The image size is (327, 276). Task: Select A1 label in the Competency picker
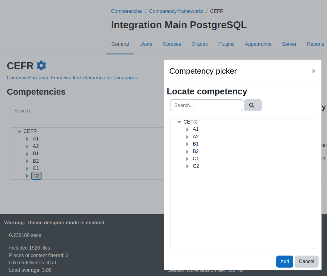(196, 129)
